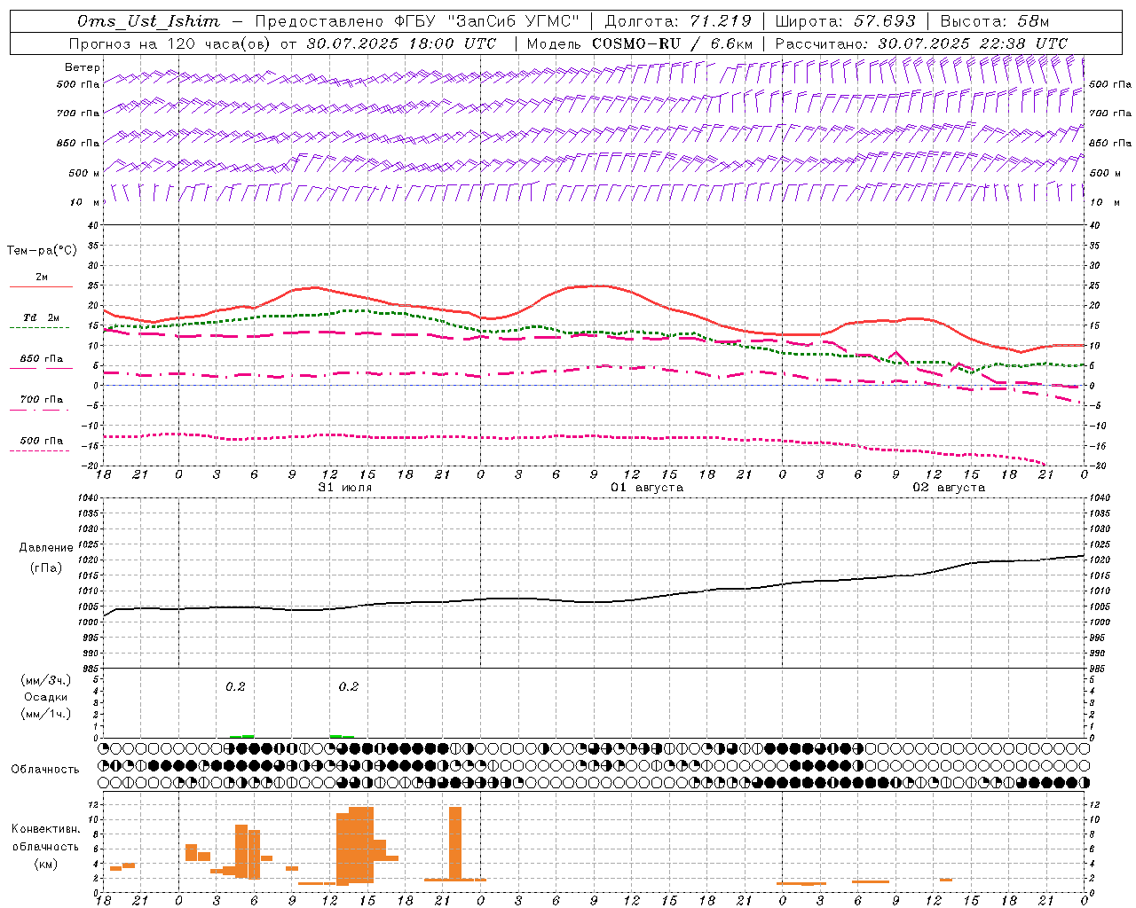
Task: Click the "Td 2м" dew point legend entry
Action: pos(41,317)
